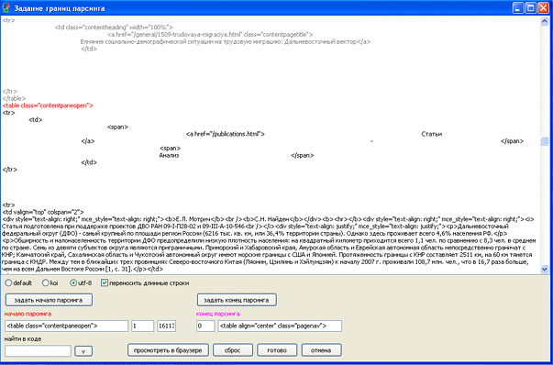Screen dimensions: 553x365
Task: Click the a href="/publications.html" code text
Action: [x=225, y=134]
